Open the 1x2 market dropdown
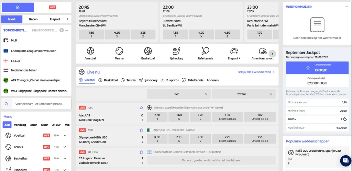This screenshot has height=171, width=352. click(179, 94)
